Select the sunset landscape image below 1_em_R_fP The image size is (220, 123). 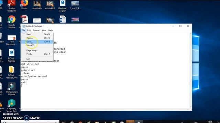(x=75, y=20)
